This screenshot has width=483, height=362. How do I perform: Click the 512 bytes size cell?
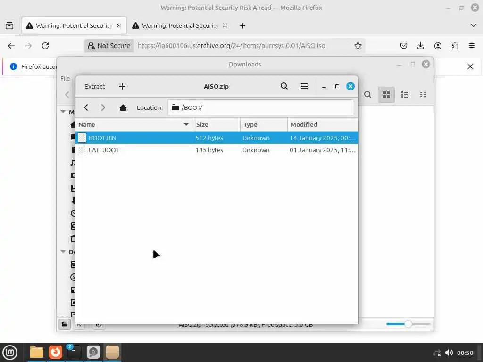[x=209, y=138]
